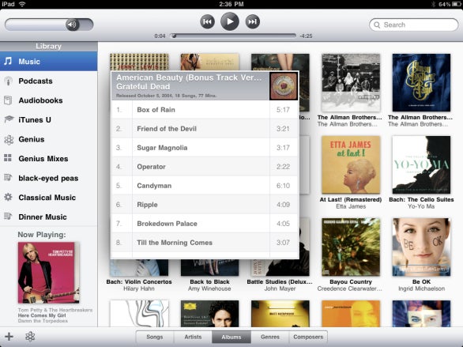Open the Audiobooks library section
This screenshot has height=347, width=463.
click(x=49, y=100)
